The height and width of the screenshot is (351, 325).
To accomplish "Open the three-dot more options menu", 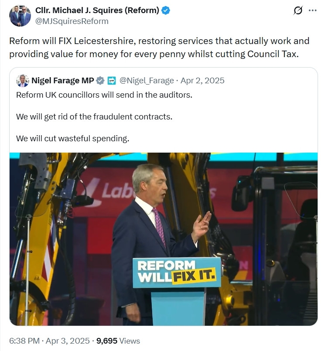I will [x=312, y=10].
